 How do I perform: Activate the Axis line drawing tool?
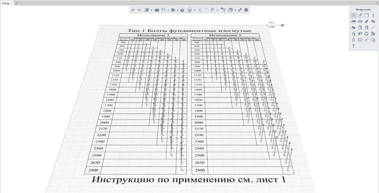373,28
